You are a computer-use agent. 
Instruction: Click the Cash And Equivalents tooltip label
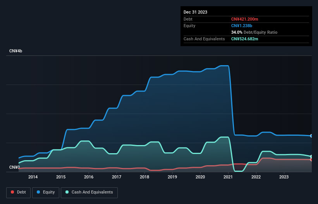coord(204,39)
